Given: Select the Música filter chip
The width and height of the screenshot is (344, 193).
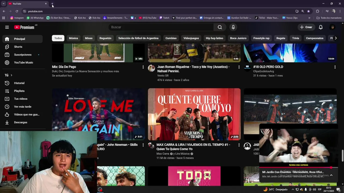Looking at the screenshot, I should point(73,38).
